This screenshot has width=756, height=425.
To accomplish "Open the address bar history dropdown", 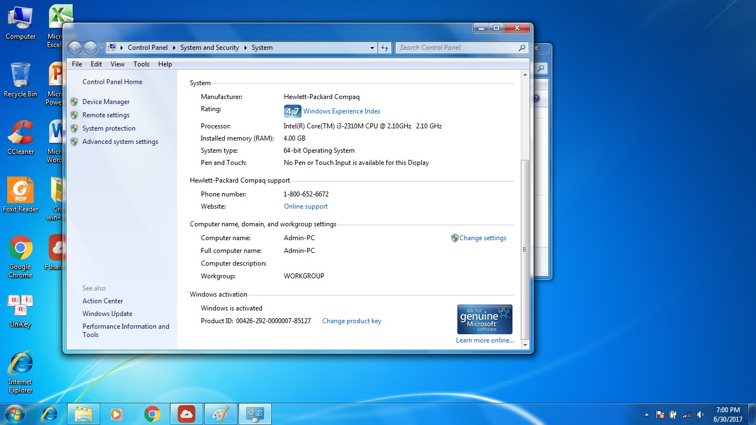I will pos(372,48).
